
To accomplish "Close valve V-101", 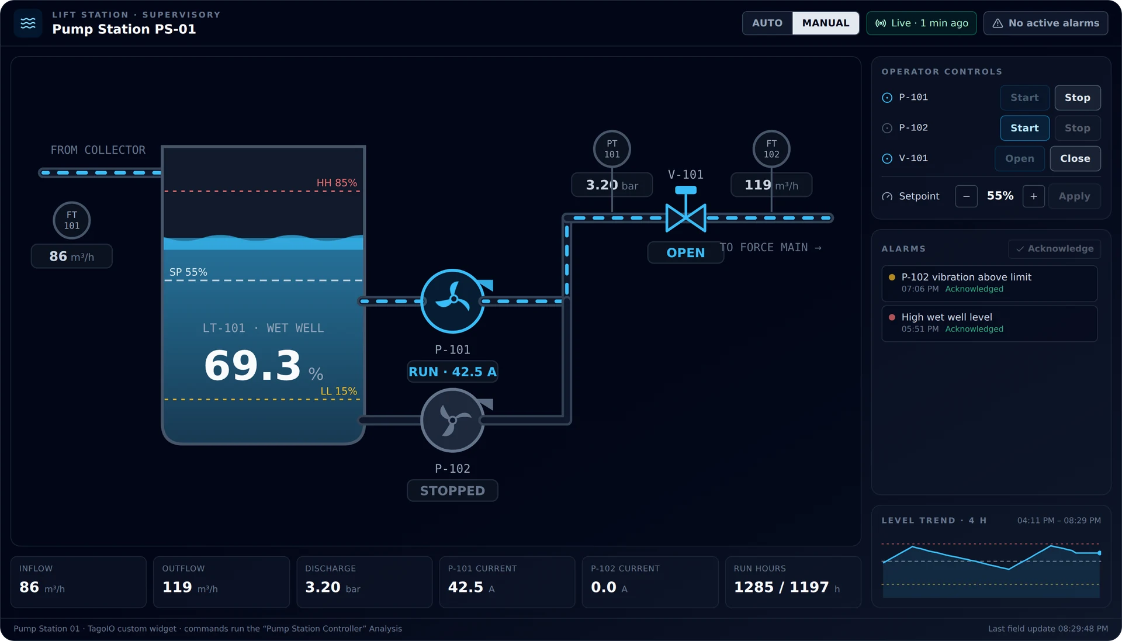I will point(1075,158).
